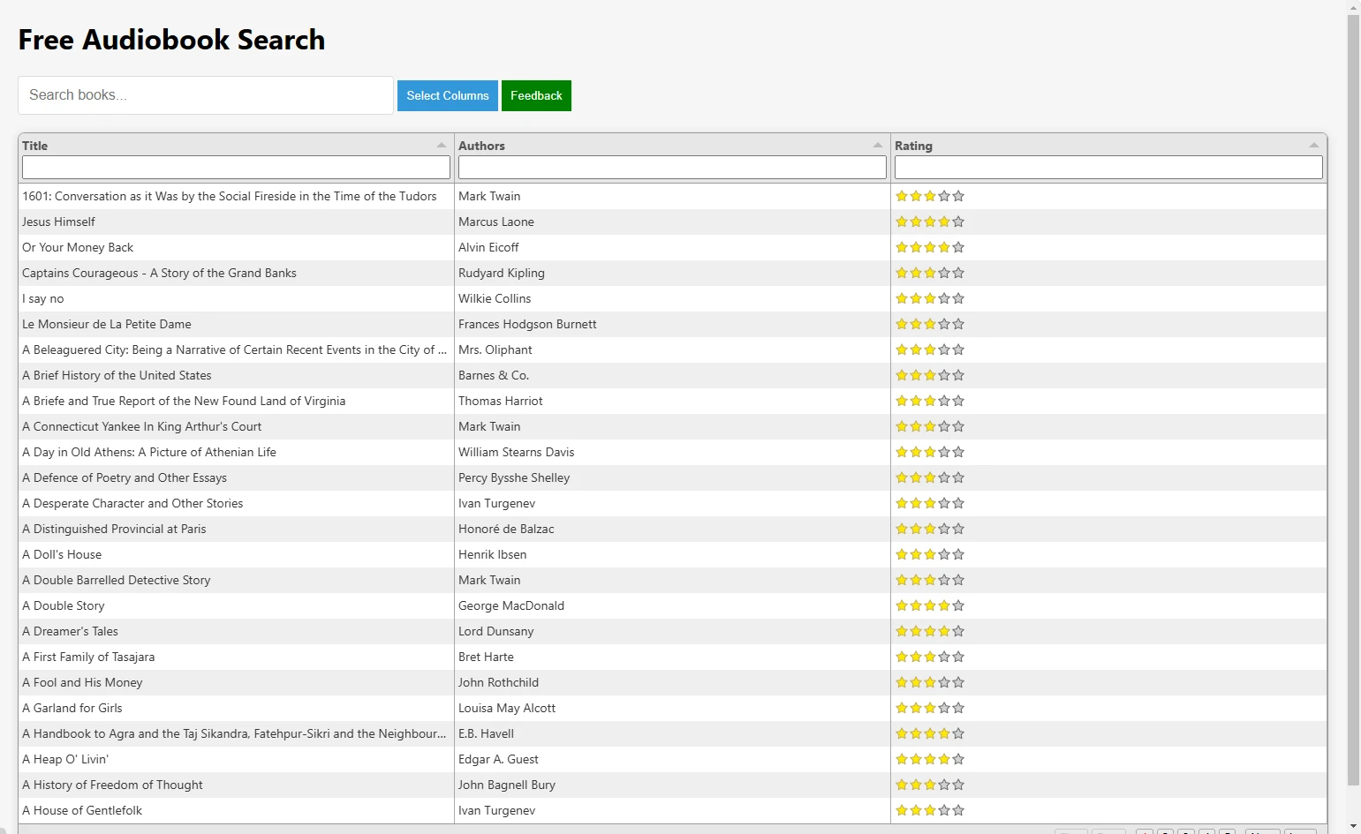Image resolution: width=1361 pixels, height=834 pixels.
Task: Click the star rating for Or Your Money Back
Action: 929,247
